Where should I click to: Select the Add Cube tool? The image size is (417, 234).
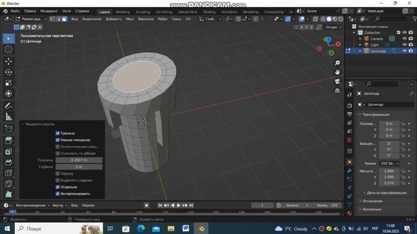click(8, 129)
